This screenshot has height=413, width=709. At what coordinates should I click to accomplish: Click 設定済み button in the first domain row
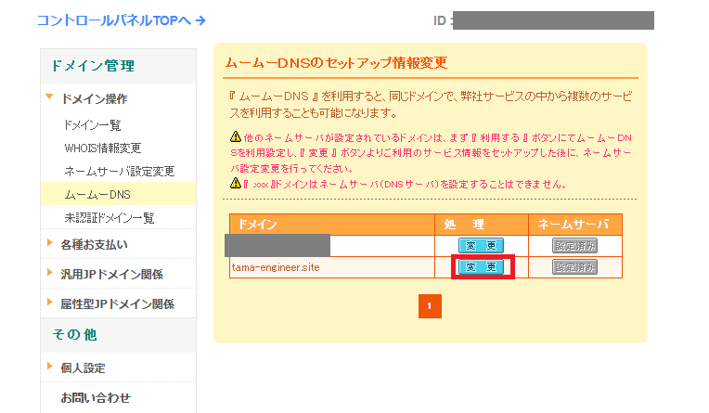[574, 245]
